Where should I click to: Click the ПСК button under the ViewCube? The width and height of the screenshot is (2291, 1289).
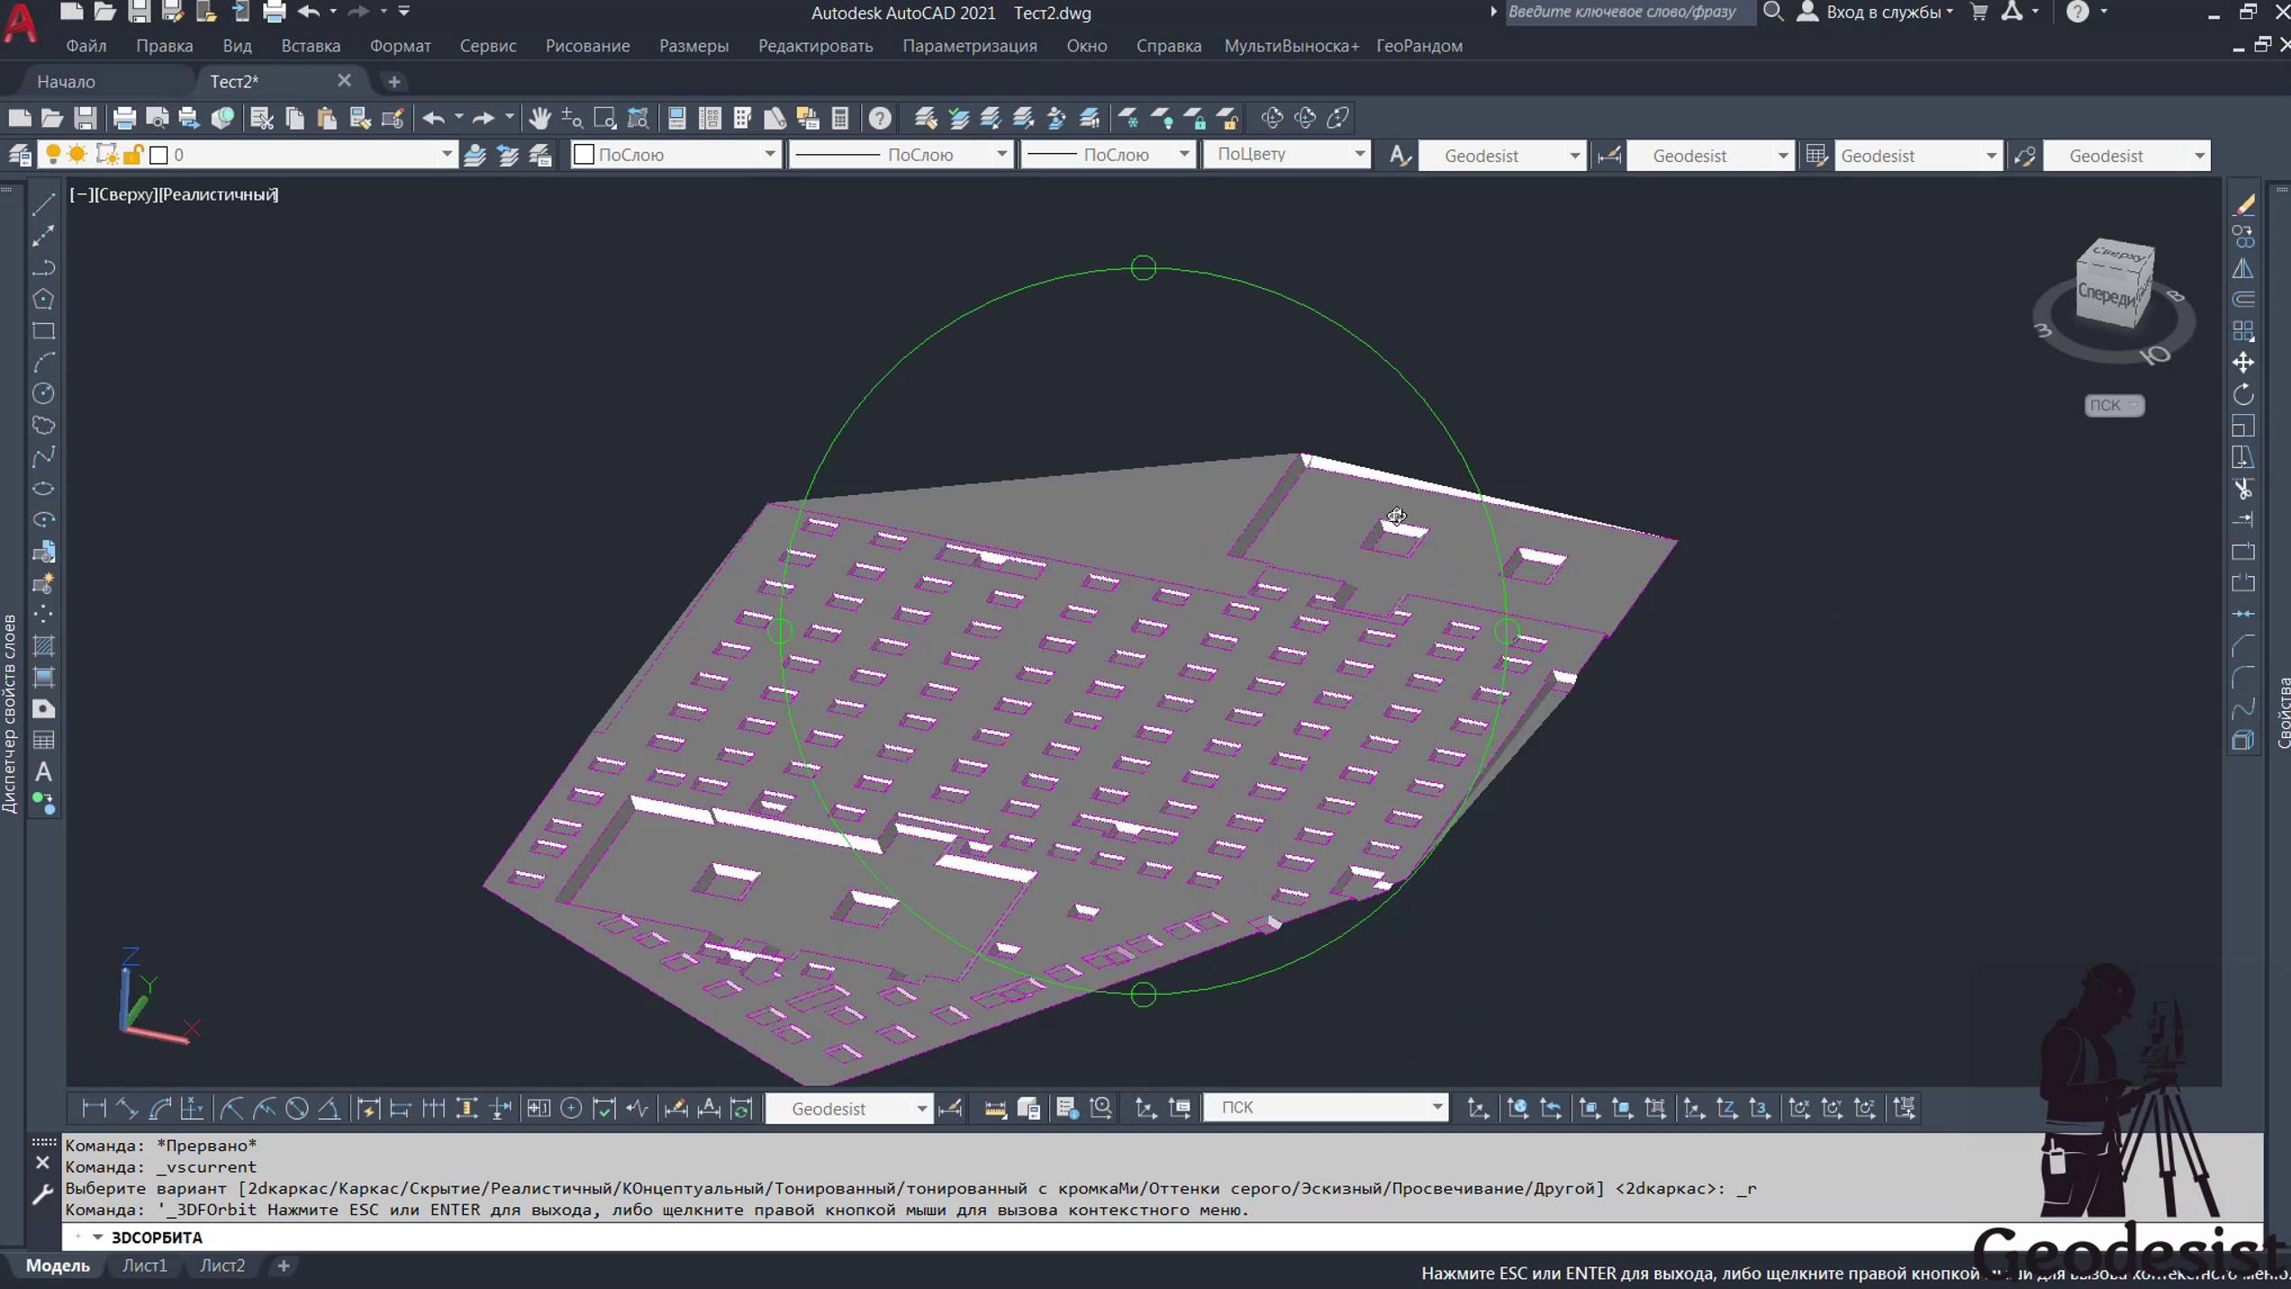point(2113,405)
